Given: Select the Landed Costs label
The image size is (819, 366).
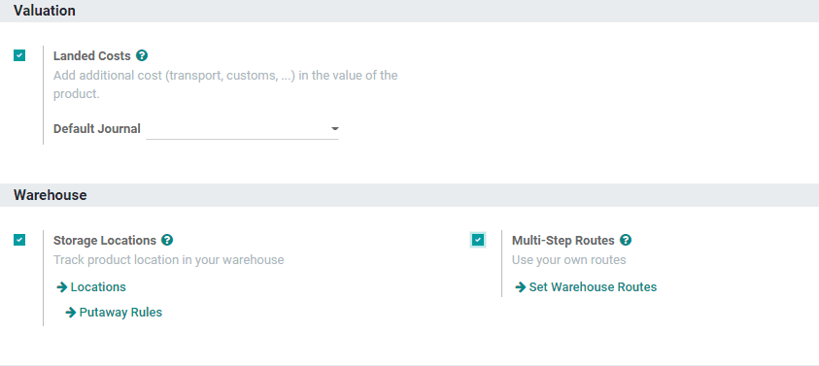Looking at the screenshot, I should pyautogui.click(x=92, y=56).
